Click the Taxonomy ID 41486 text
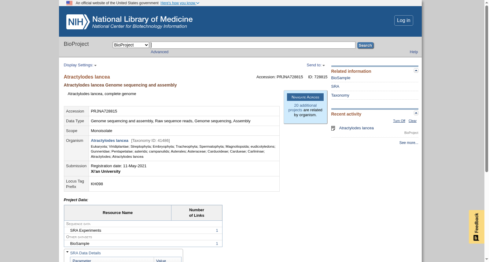 click(x=150, y=141)
